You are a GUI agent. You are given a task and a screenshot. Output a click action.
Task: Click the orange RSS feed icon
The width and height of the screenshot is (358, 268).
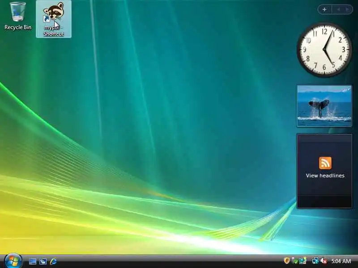325,163
